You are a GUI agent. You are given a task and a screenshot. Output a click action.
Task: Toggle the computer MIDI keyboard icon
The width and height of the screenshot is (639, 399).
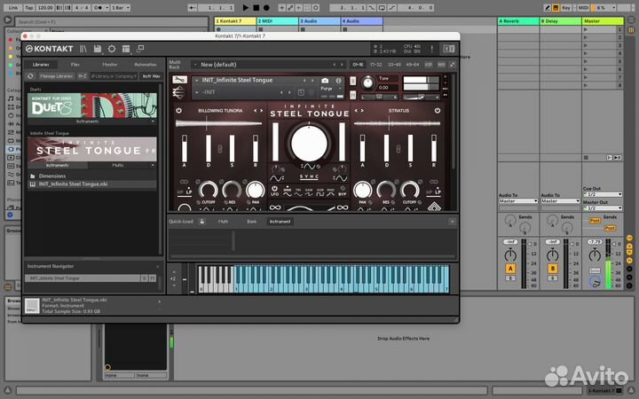click(x=556, y=7)
